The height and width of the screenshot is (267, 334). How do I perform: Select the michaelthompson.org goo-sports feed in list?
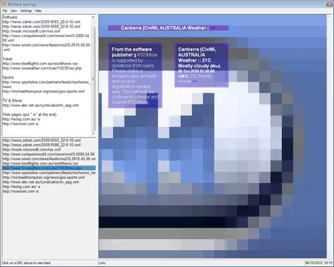click(44, 177)
